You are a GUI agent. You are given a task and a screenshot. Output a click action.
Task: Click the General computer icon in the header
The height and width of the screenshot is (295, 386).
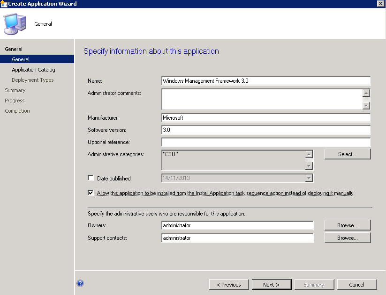point(15,24)
